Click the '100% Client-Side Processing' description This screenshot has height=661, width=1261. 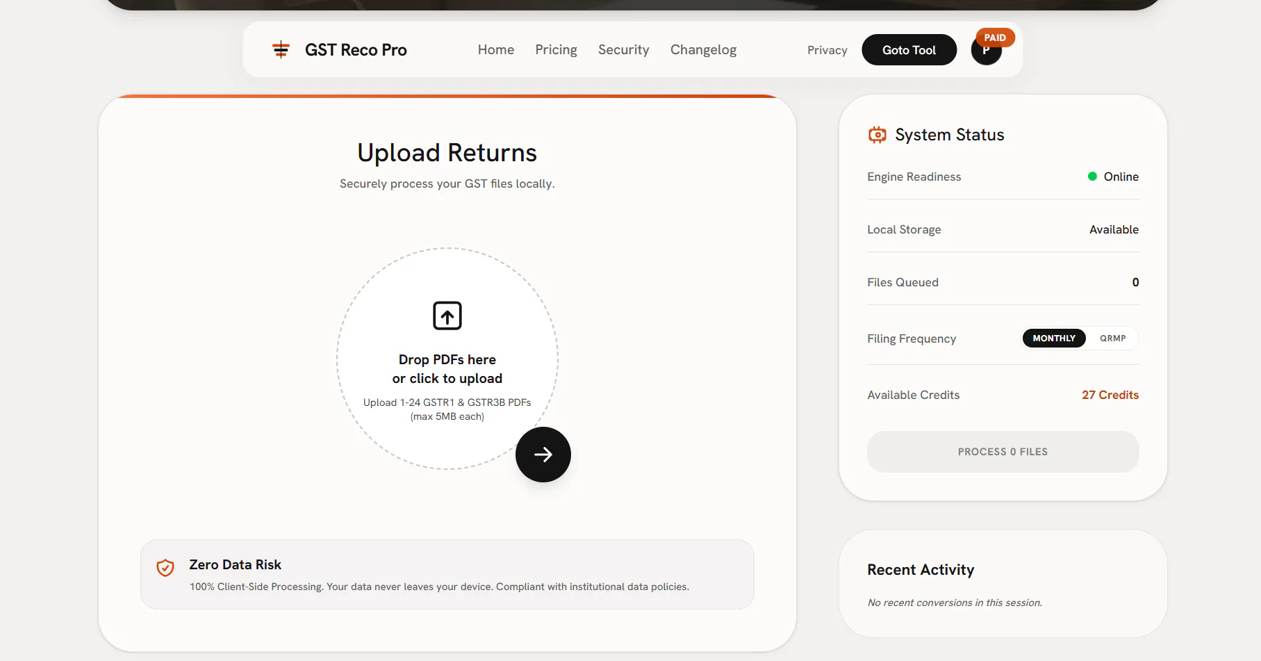coord(439,587)
